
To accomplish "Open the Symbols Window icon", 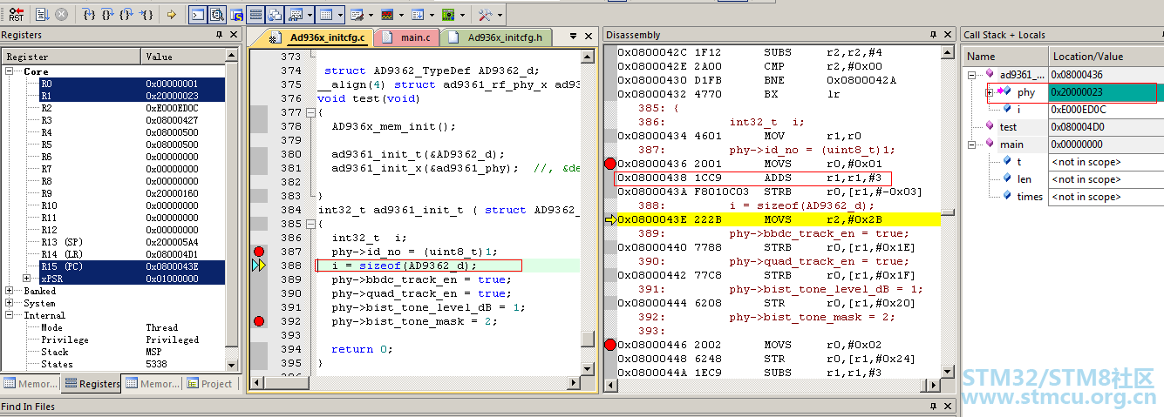I will pyautogui.click(x=236, y=15).
